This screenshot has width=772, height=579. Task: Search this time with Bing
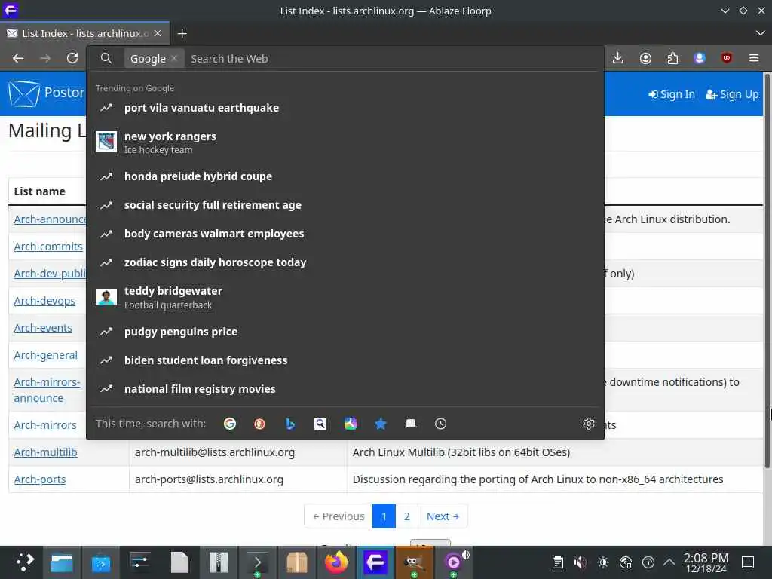pyautogui.click(x=290, y=424)
